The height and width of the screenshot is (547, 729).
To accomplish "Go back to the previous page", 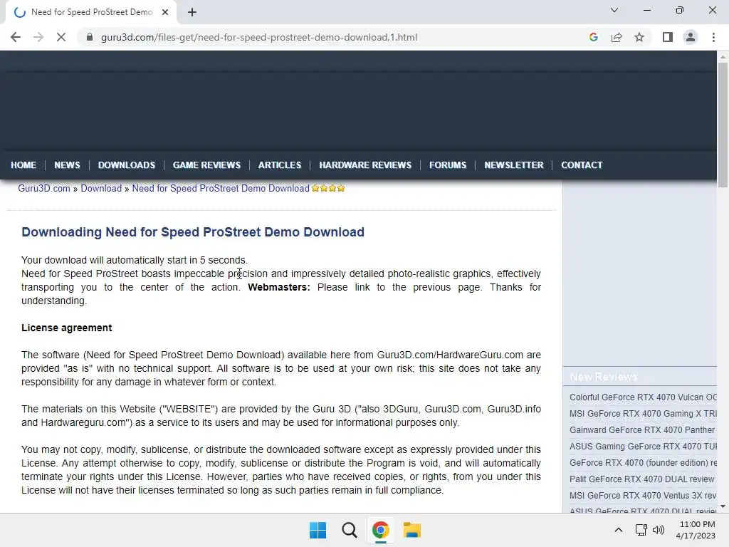I will click(x=16, y=37).
